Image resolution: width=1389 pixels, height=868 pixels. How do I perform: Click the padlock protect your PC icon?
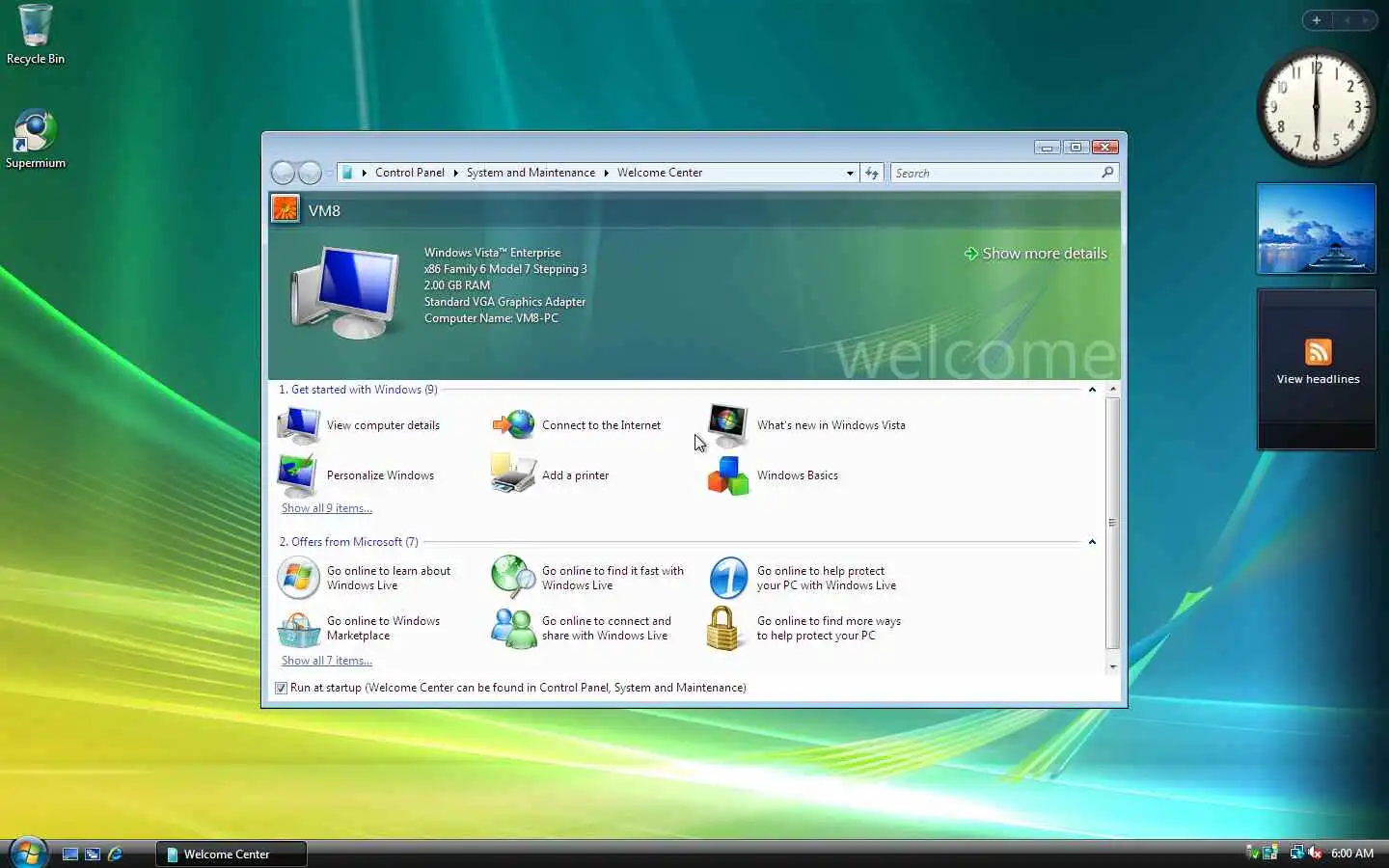723,629
